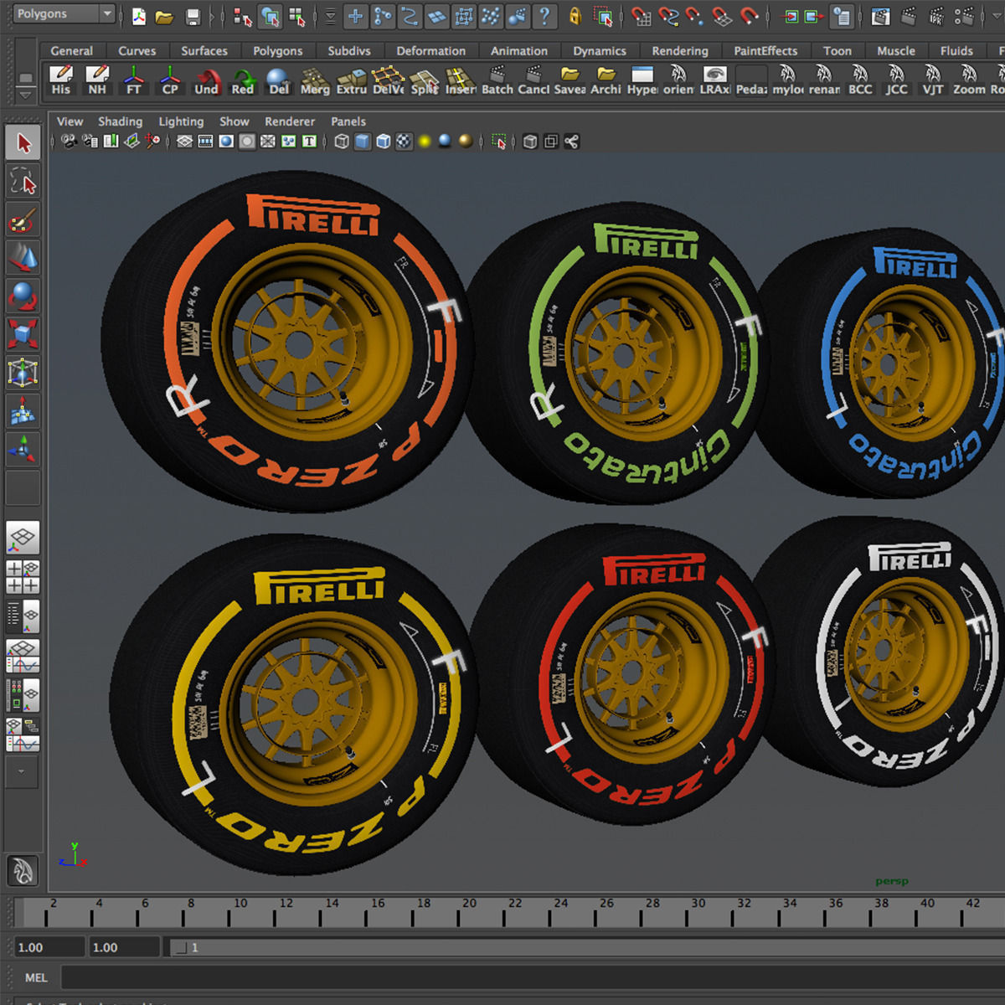Collapse the selection mode status line group
The width and height of the screenshot is (1005, 1005).
tap(224, 16)
